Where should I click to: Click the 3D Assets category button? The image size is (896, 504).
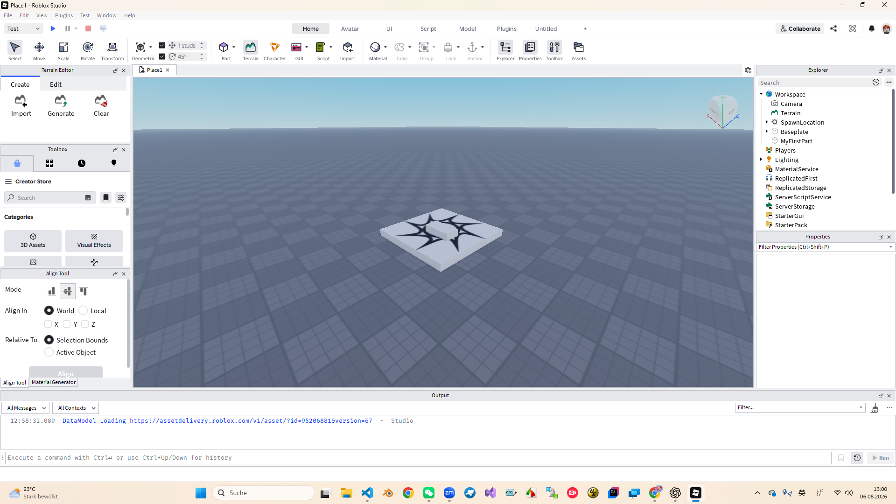[33, 241]
